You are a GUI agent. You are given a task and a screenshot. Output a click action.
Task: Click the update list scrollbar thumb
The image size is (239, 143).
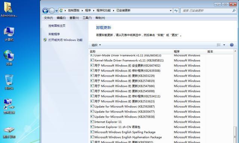pos(235,134)
